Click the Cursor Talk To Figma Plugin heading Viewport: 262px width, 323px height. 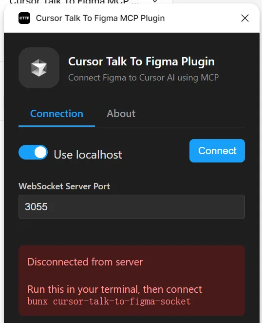[x=141, y=61]
